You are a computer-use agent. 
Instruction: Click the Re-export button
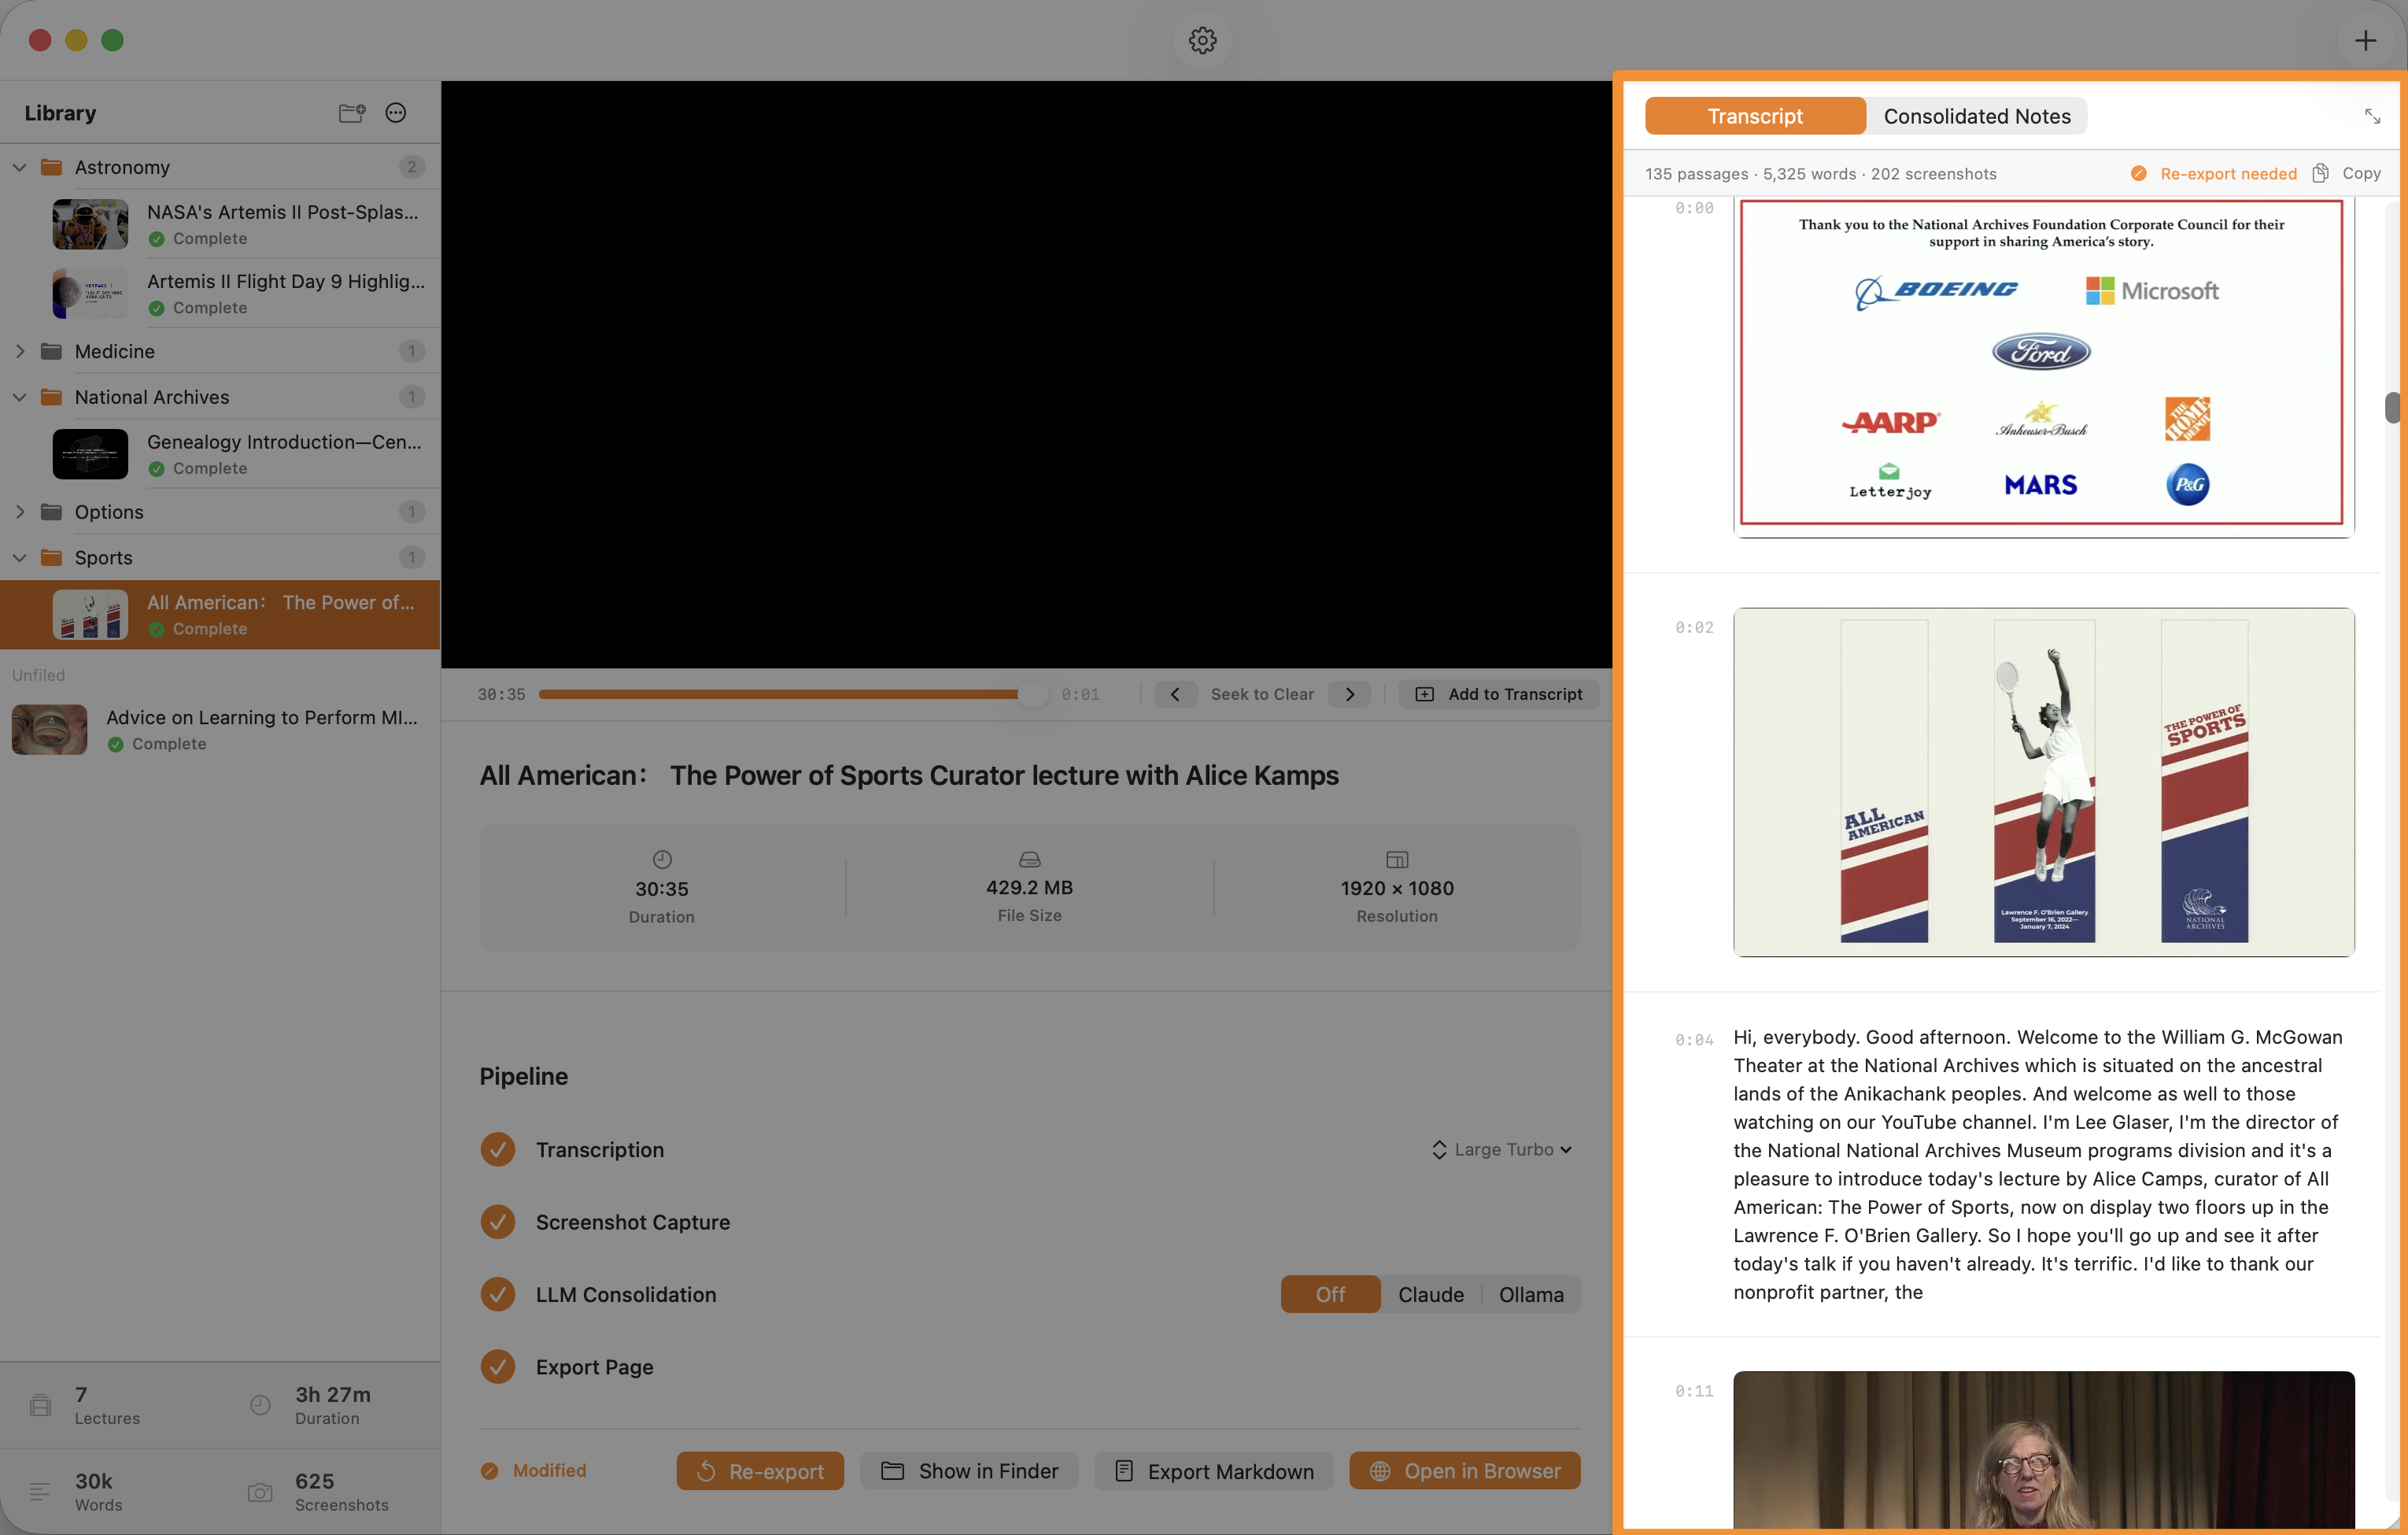point(760,1471)
